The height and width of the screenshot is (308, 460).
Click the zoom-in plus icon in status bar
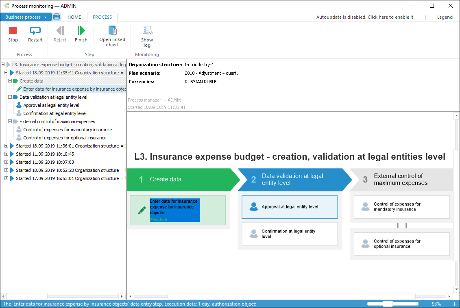454,304
